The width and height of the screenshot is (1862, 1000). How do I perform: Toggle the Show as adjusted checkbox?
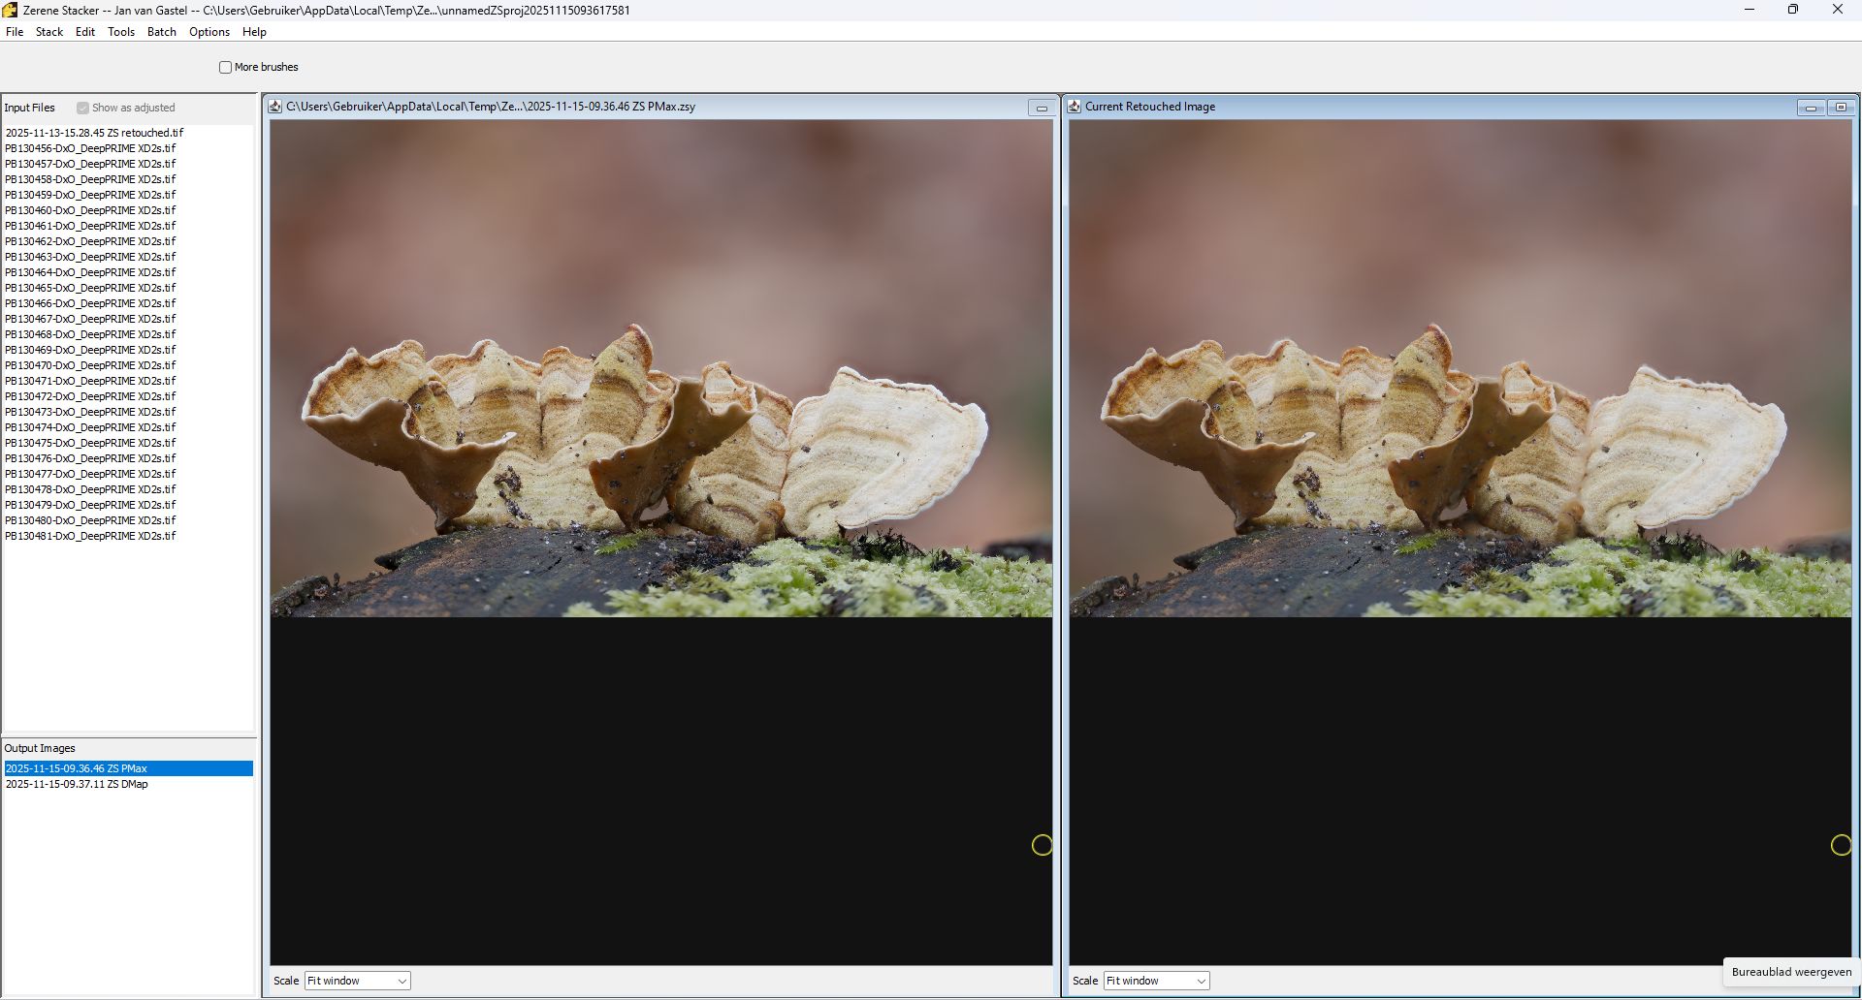[x=83, y=109]
